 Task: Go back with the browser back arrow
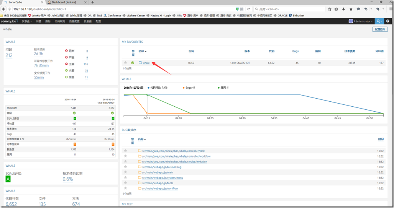tap(3, 9)
